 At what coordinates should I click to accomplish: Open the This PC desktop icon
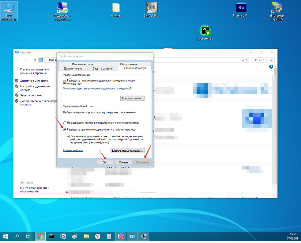point(9,11)
